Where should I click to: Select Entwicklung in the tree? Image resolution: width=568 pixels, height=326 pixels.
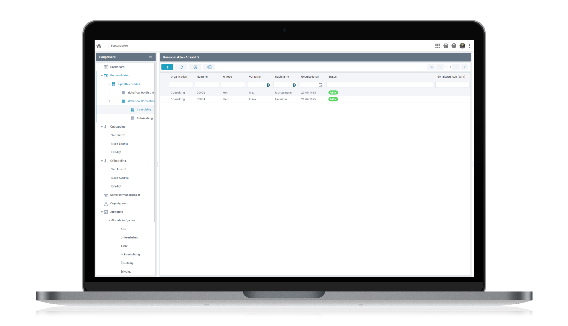click(144, 118)
